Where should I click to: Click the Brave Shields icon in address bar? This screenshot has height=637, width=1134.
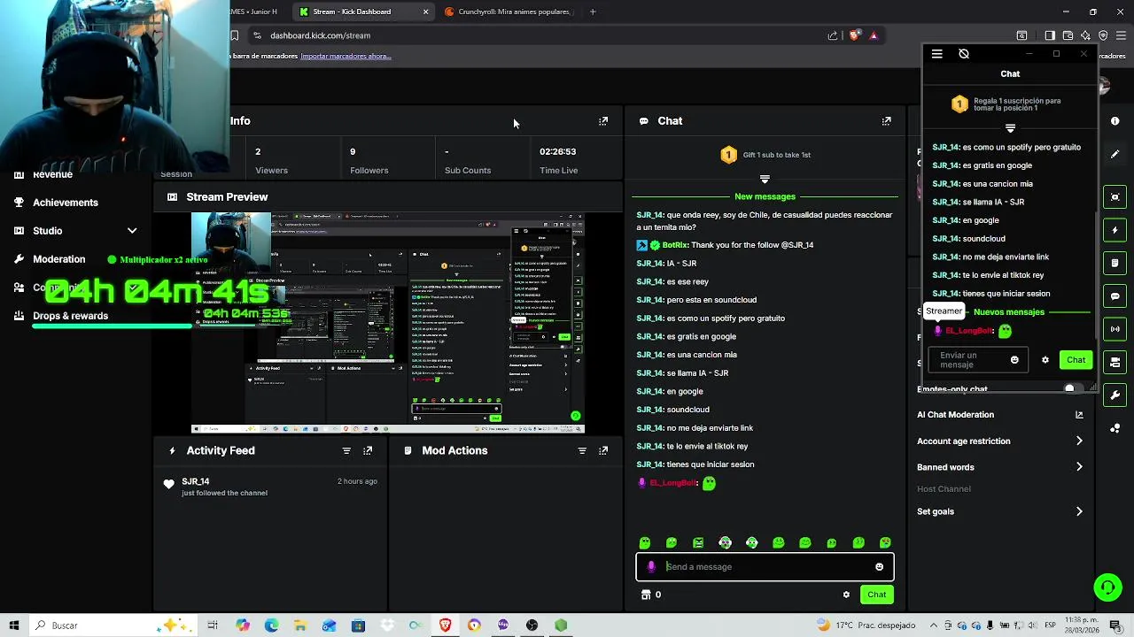[854, 35]
